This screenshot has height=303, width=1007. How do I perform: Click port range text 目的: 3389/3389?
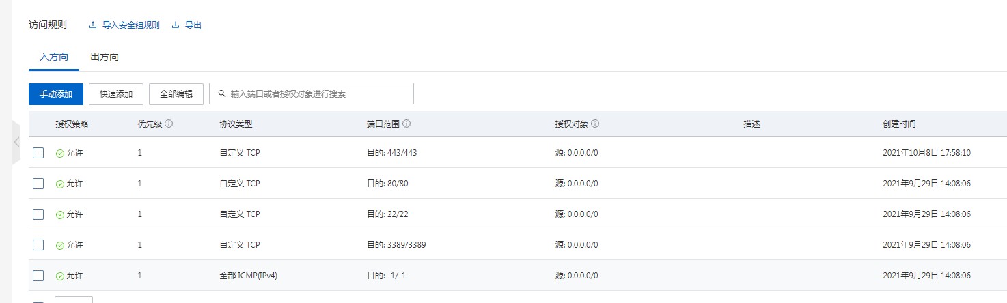396,245
